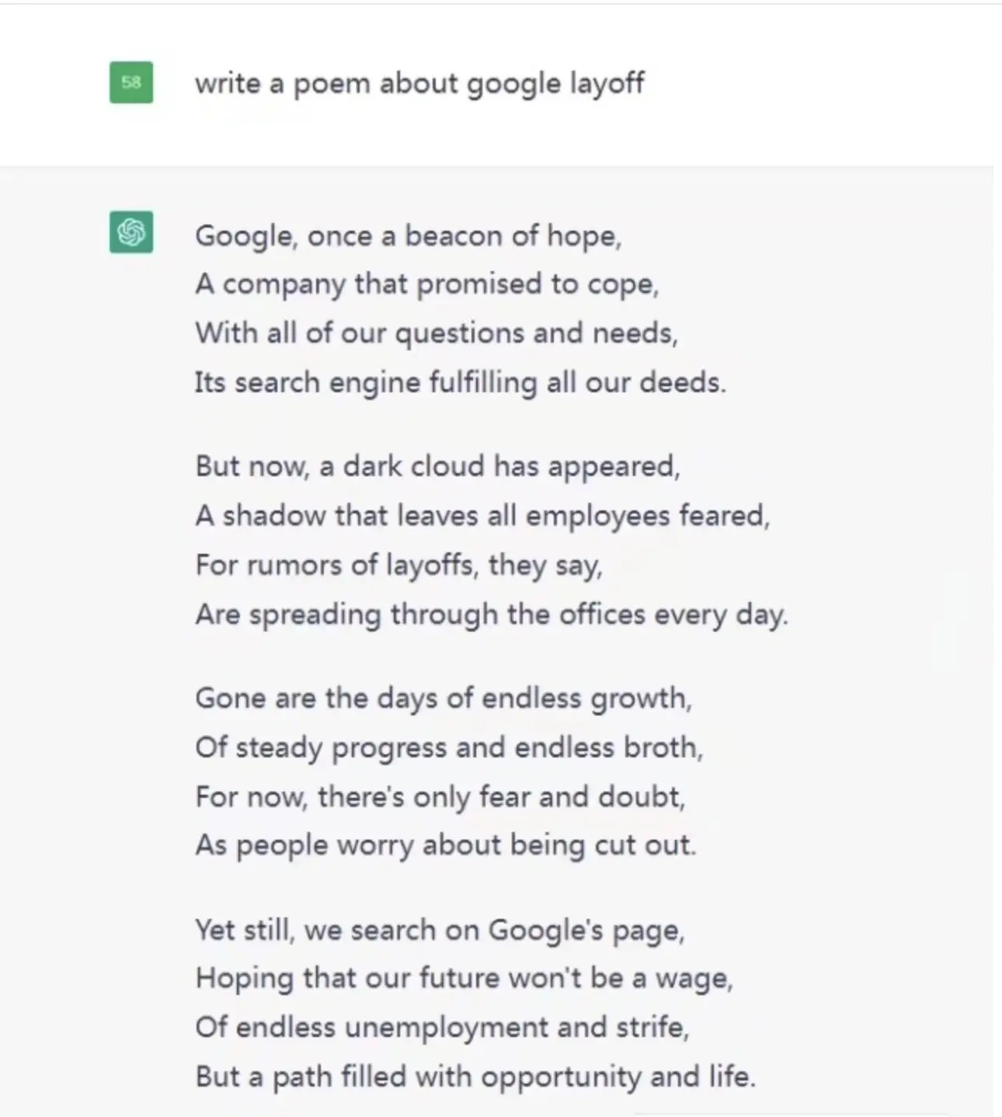Click the line 'Gone are the days of endless growth'
Screen dimensions: 1002x1117
[443, 698]
